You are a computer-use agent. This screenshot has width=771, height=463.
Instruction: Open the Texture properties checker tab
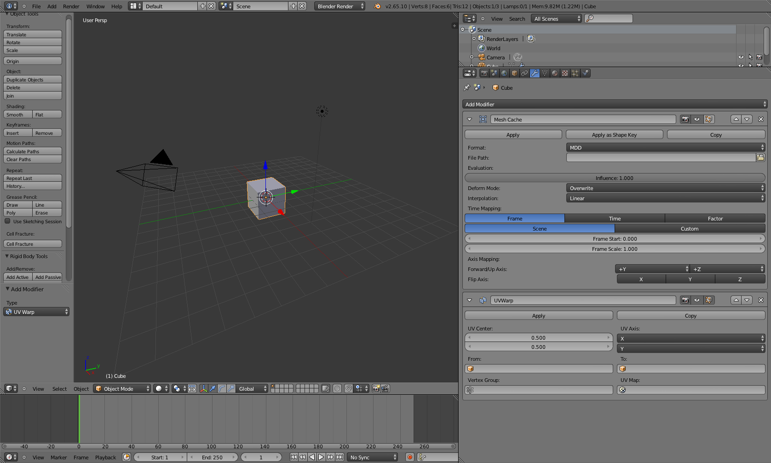[565, 73]
